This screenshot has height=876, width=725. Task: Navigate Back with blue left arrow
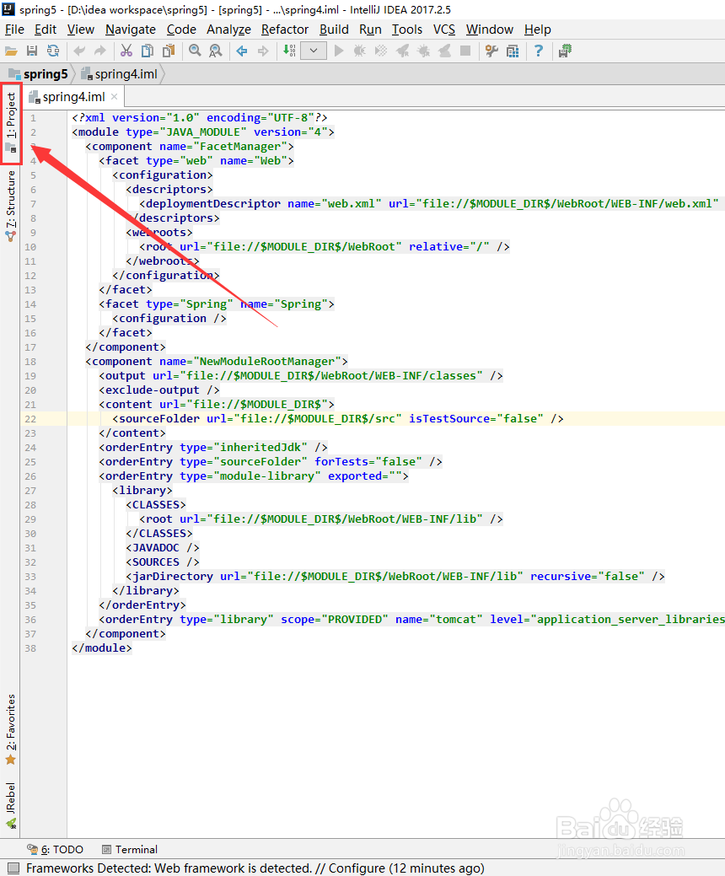(242, 51)
